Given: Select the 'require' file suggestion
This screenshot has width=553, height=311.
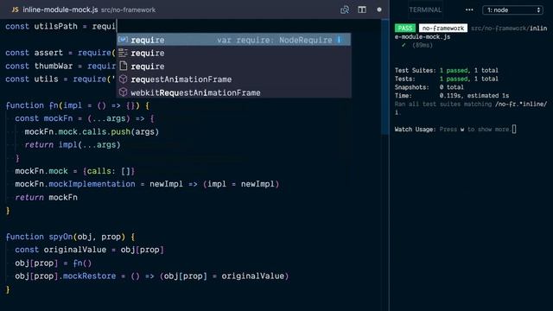Looking at the screenshot, I should [x=234, y=67].
